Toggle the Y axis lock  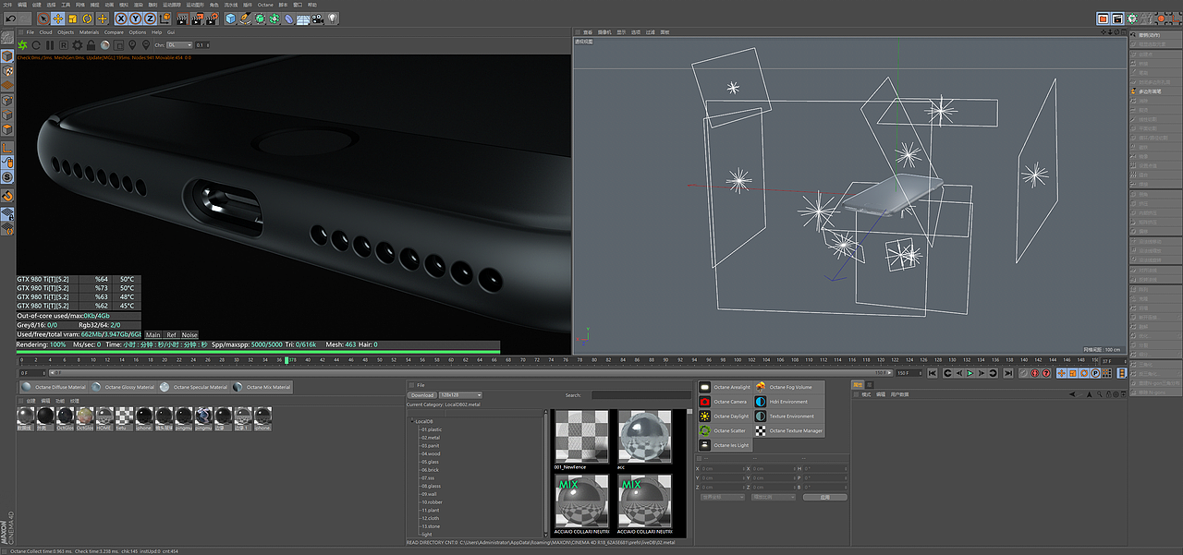coord(135,18)
